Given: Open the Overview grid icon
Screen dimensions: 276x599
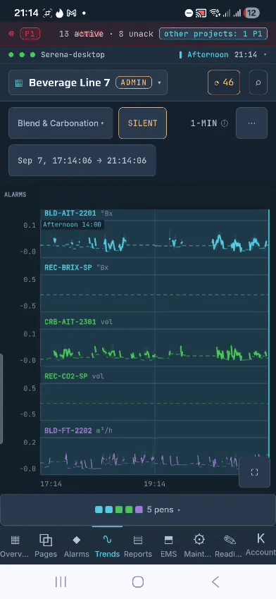Looking at the screenshot, I should 15,540.
